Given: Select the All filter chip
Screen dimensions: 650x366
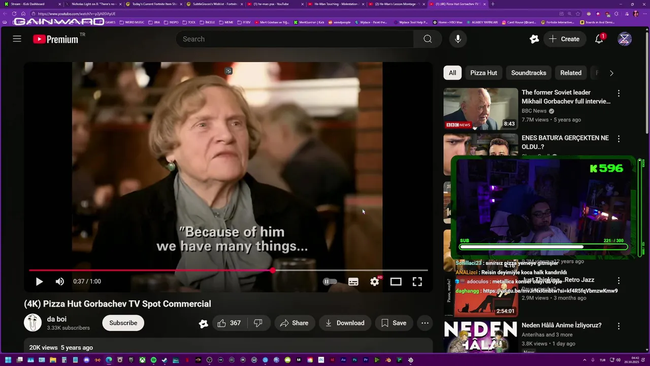Looking at the screenshot, I should click(x=452, y=73).
